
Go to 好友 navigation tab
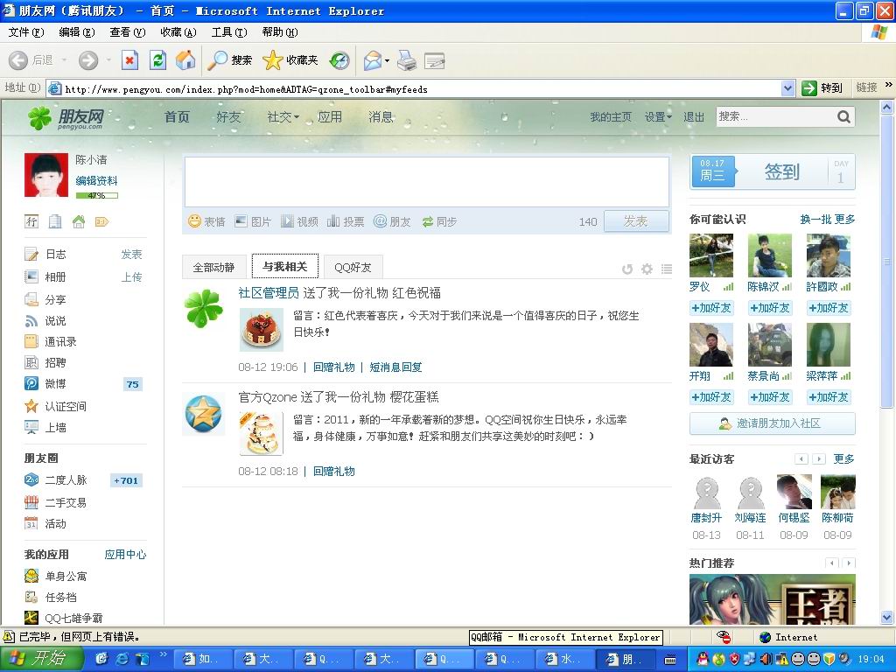point(228,117)
